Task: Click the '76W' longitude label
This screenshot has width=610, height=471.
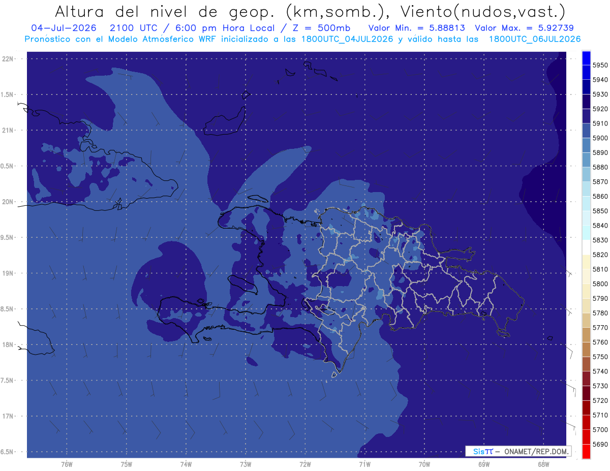Action: [67, 464]
